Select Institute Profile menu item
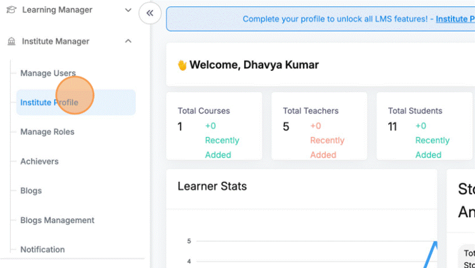 pos(49,102)
